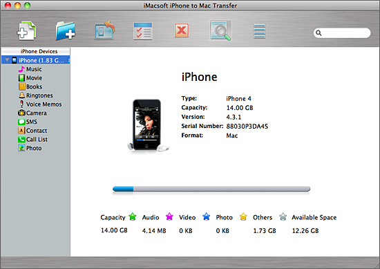
Task: Select Music in the sidebar
Action: tap(30, 69)
